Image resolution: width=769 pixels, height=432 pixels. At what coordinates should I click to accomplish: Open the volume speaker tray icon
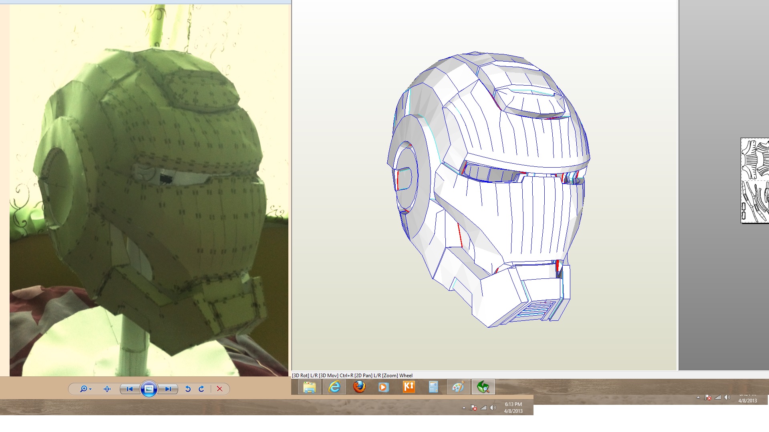[x=493, y=408]
